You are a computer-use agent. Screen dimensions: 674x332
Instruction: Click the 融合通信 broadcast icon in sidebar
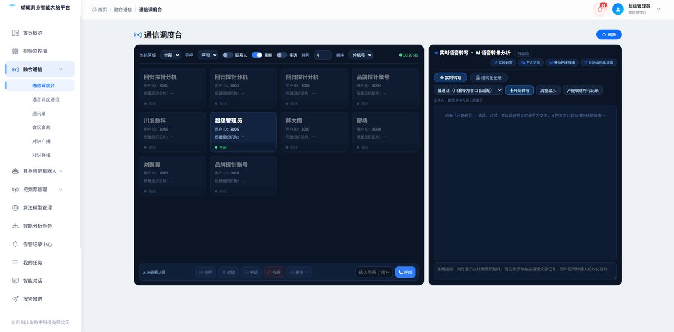pos(15,70)
